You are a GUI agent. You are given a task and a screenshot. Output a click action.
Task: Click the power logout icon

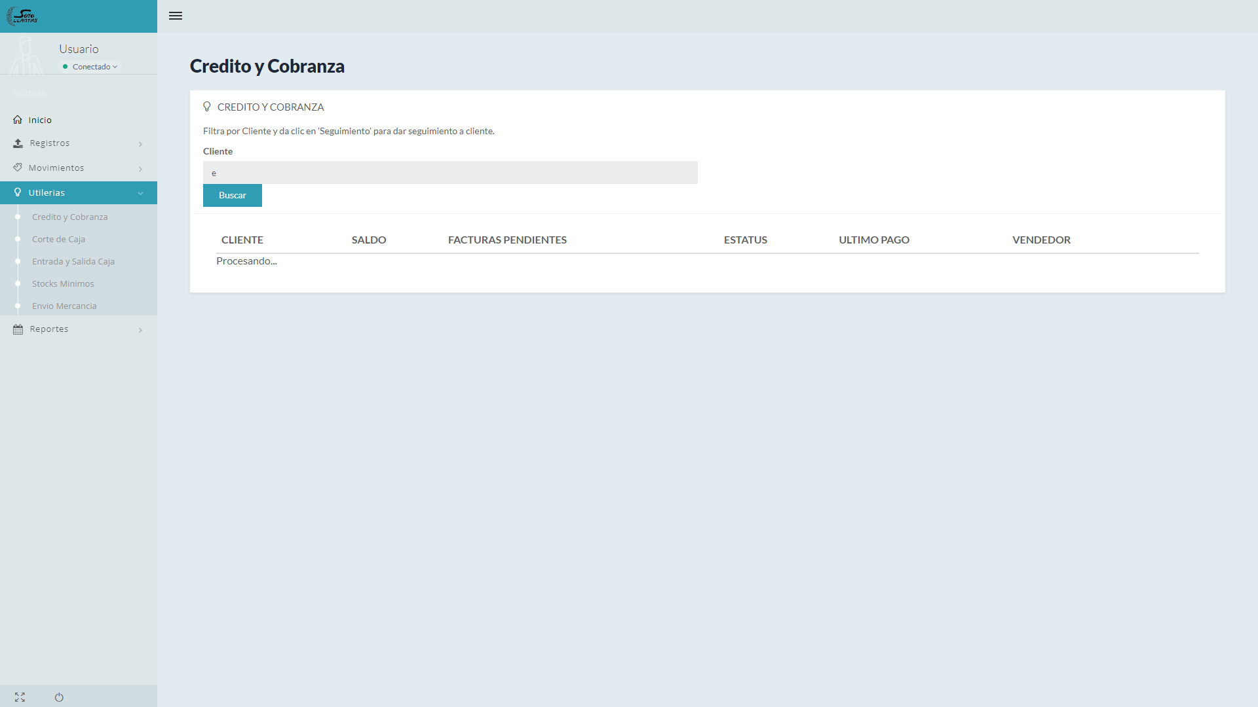pyautogui.click(x=59, y=697)
